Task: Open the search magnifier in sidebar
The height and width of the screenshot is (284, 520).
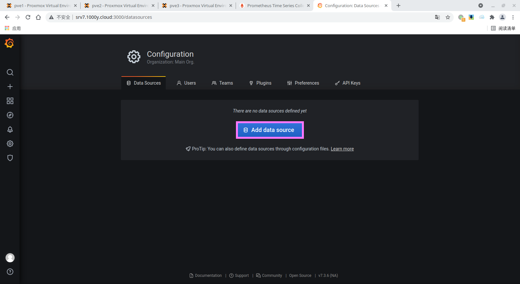Action: pyautogui.click(x=10, y=72)
